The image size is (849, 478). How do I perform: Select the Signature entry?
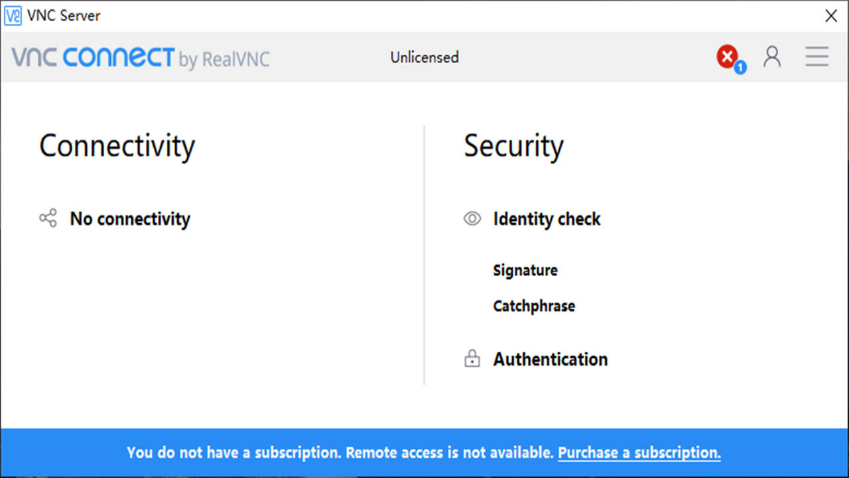(525, 270)
